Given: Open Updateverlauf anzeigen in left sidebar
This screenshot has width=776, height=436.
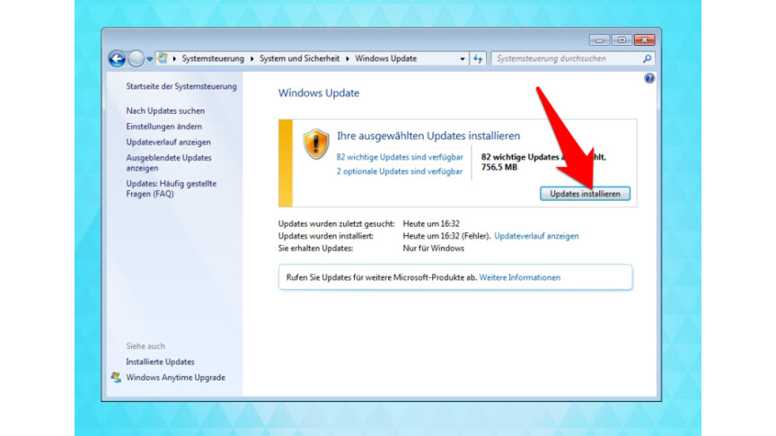Looking at the screenshot, I should pos(168,142).
